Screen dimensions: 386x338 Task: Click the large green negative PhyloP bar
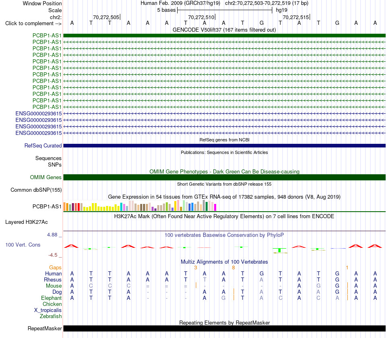(280, 250)
